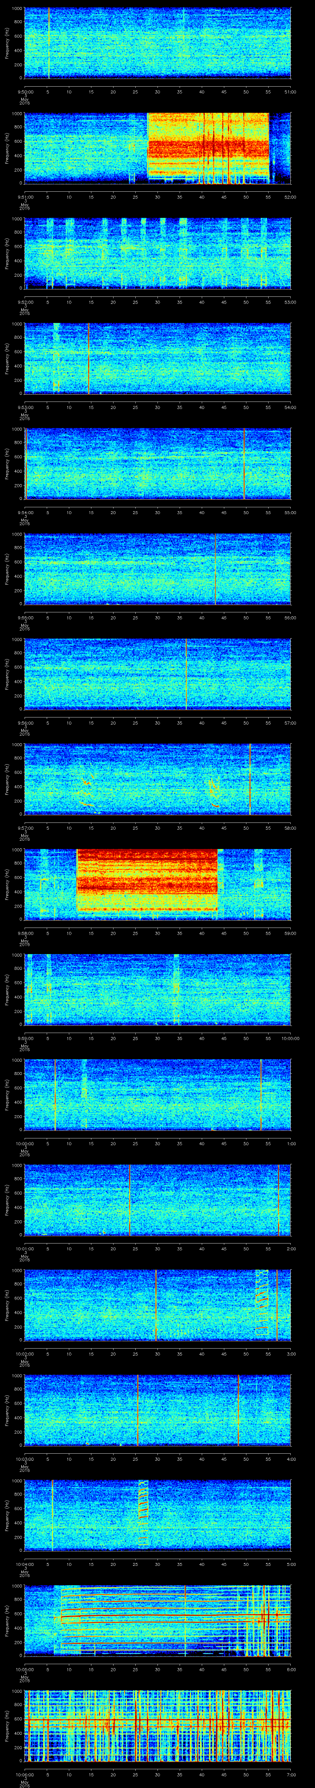Screen dimensions: 315x1788
Task: Click the spike near 23s in the 10:01:00 spectrogram
Action: click(x=129, y=1199)
